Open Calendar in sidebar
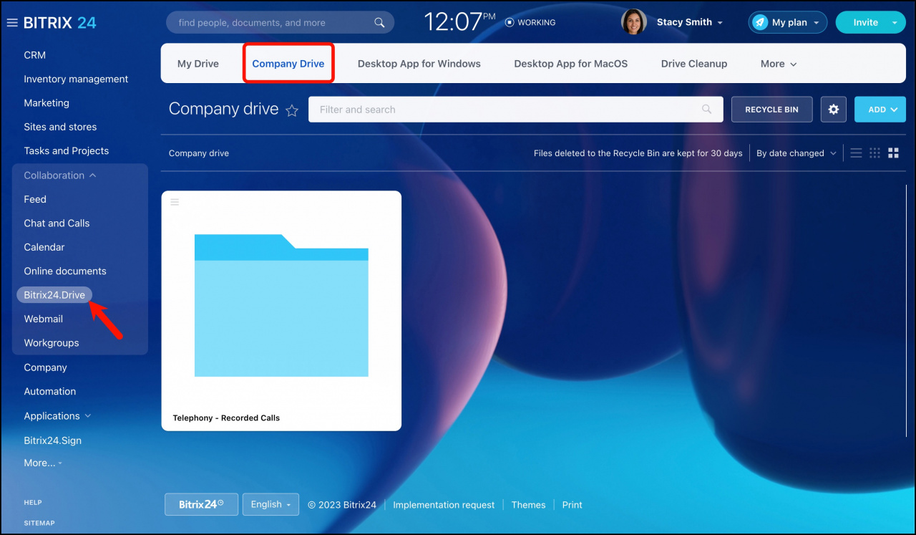 (44, 247)
